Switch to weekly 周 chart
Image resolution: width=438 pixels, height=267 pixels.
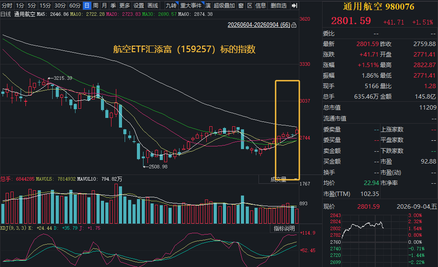pos(96,6)
